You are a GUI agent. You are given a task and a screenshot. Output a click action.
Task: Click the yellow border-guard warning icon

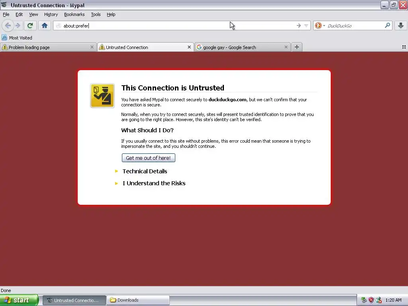pyautogui.click(x=102, y=96)
